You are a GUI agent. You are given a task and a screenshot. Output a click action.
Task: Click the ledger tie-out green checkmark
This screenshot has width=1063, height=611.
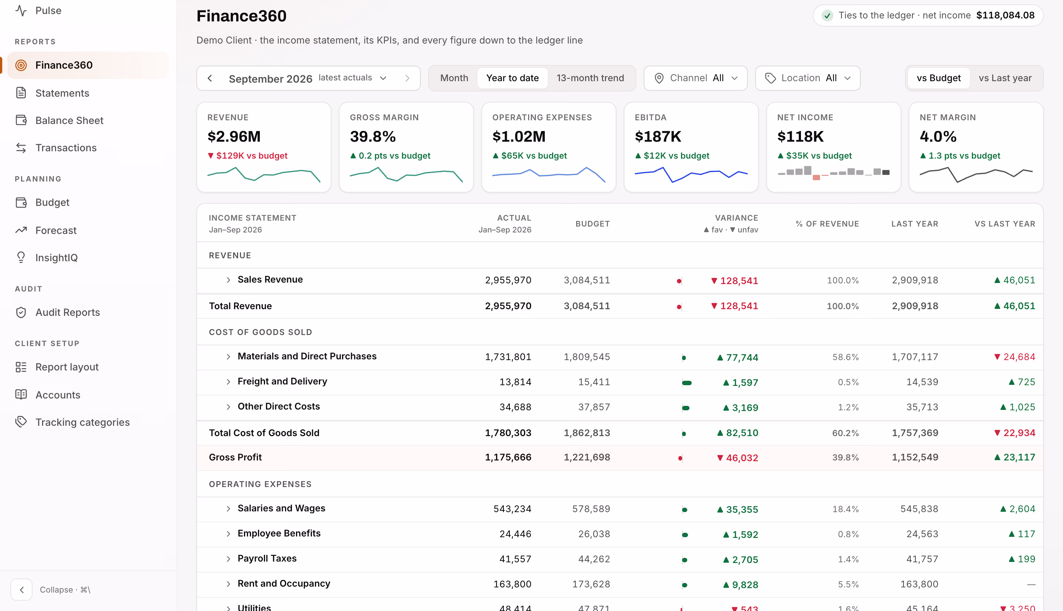tap(827, 15)
